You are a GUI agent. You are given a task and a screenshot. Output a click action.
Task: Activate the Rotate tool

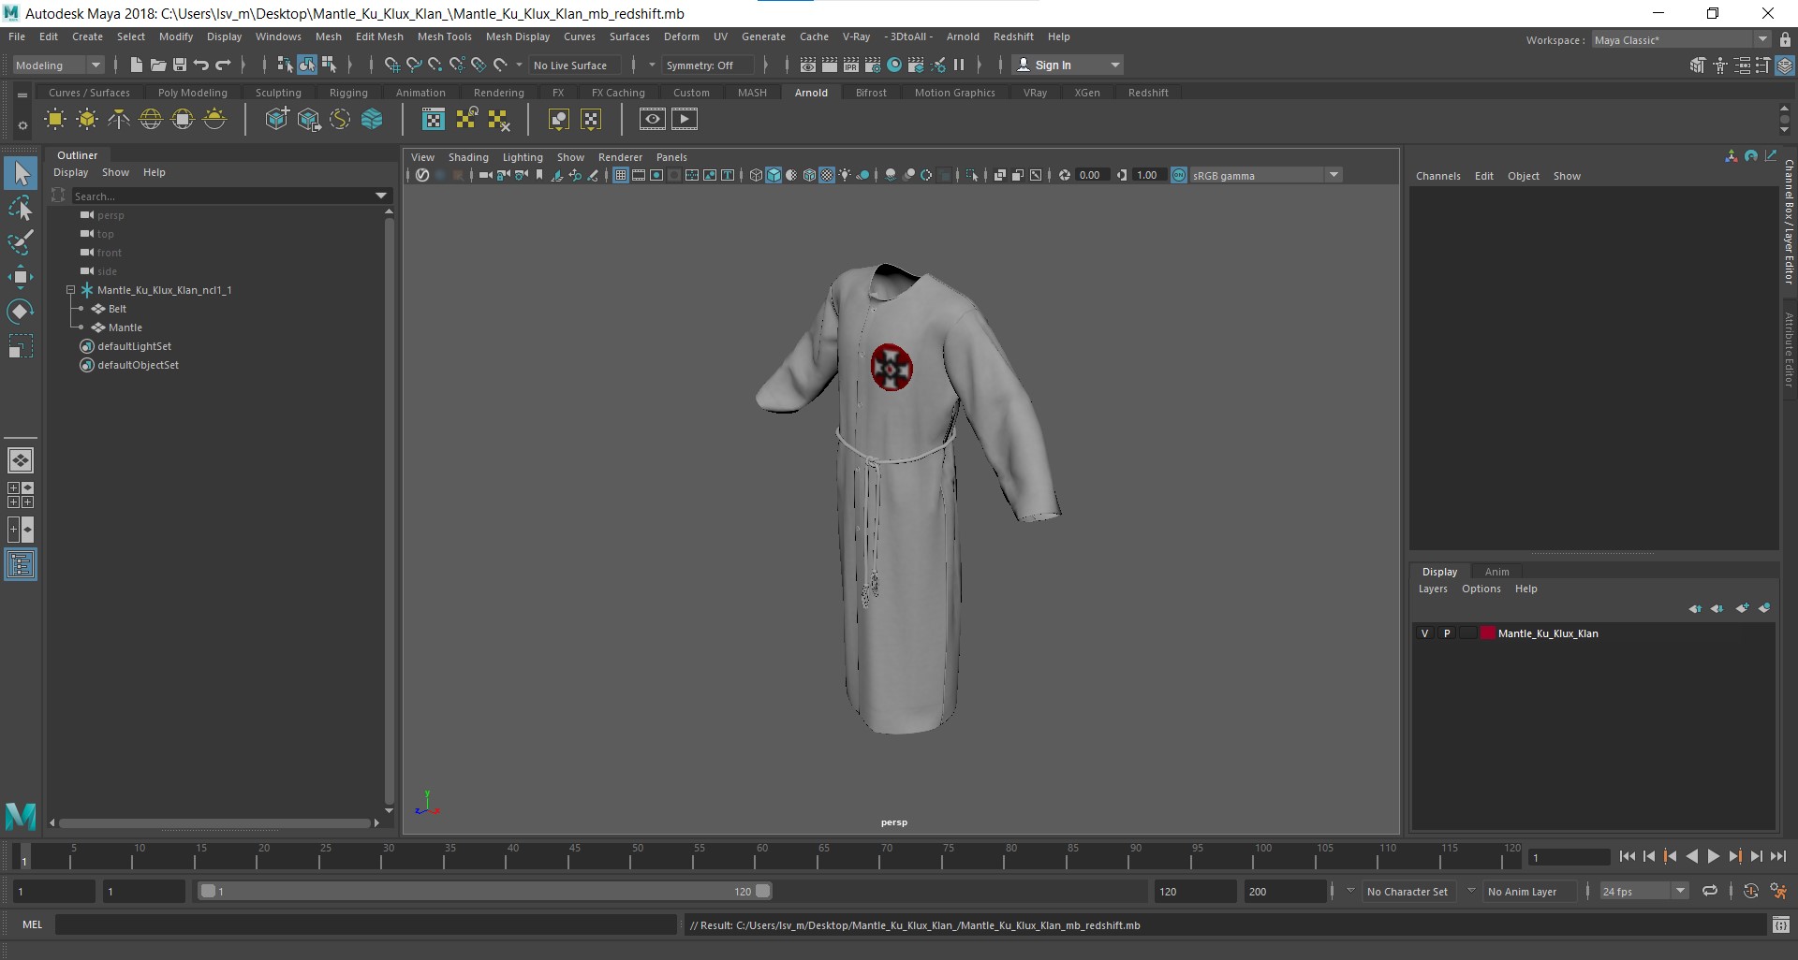point(21,312)
